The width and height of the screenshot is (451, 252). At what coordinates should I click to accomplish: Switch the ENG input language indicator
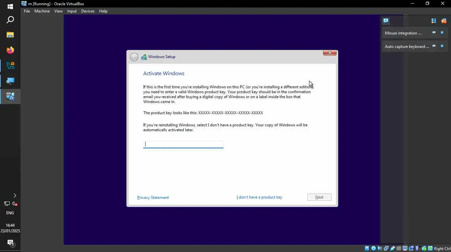coord(10,213)
